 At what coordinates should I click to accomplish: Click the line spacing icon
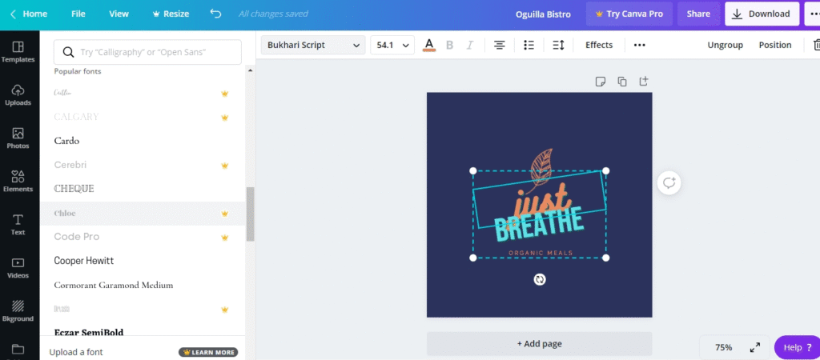click(558, 46)
